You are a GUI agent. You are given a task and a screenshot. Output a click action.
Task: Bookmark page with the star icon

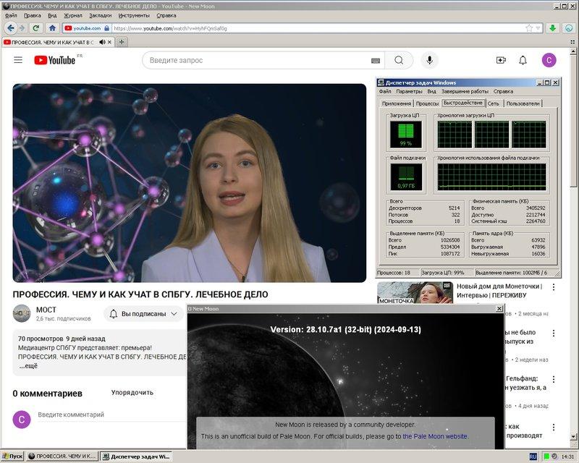point(529,28)
